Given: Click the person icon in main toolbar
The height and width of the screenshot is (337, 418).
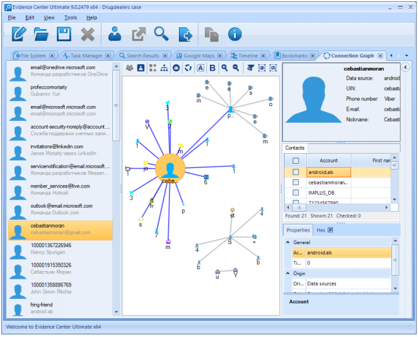Looking at the screenshot, I should [x=115, y=34].
